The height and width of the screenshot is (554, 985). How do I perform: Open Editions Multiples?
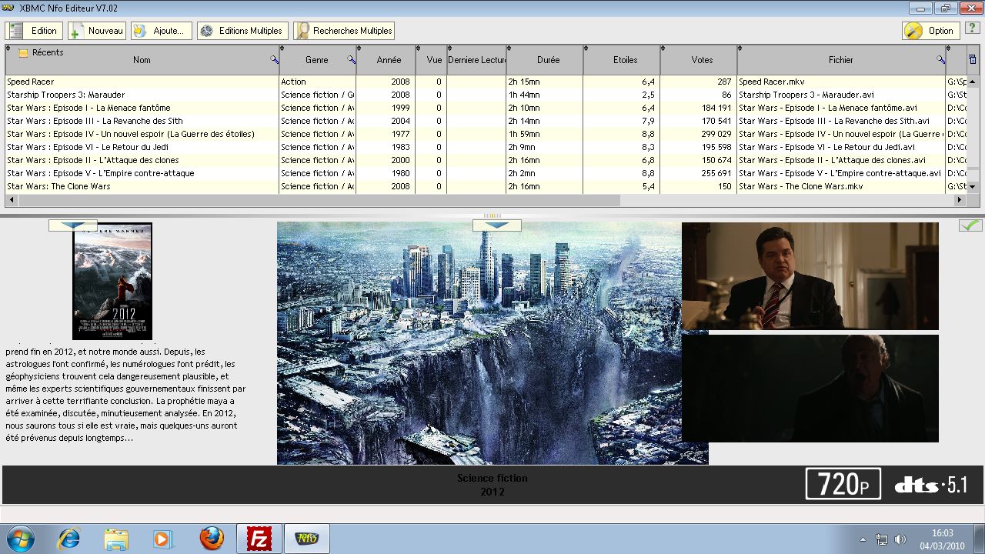coord(242,31)
